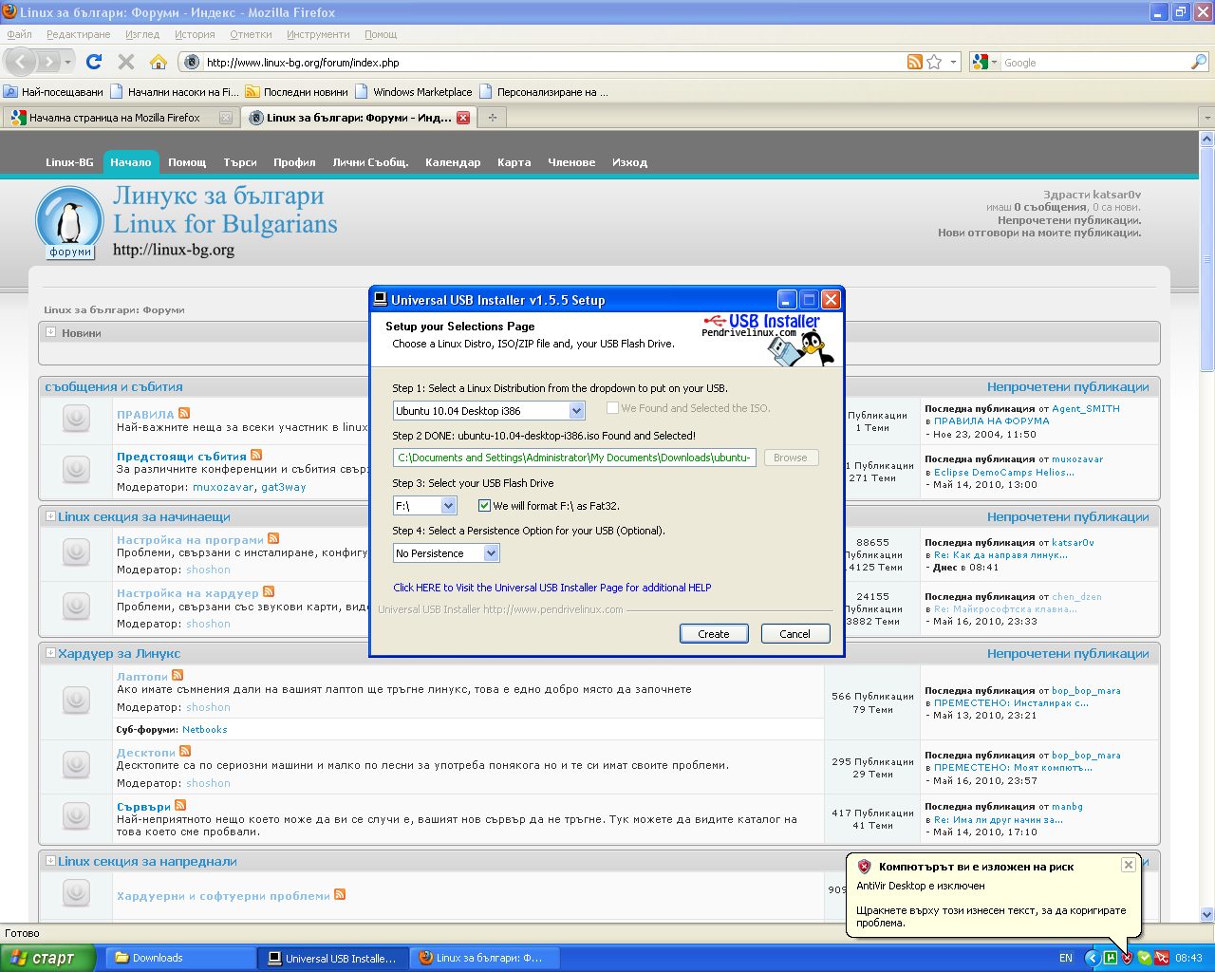
Task: Switch to the Downloads taskbar window
Action: (180, 958)
